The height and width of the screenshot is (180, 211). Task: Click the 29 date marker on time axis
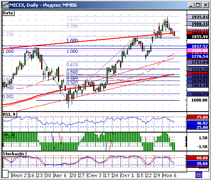(x=157, y=175)
